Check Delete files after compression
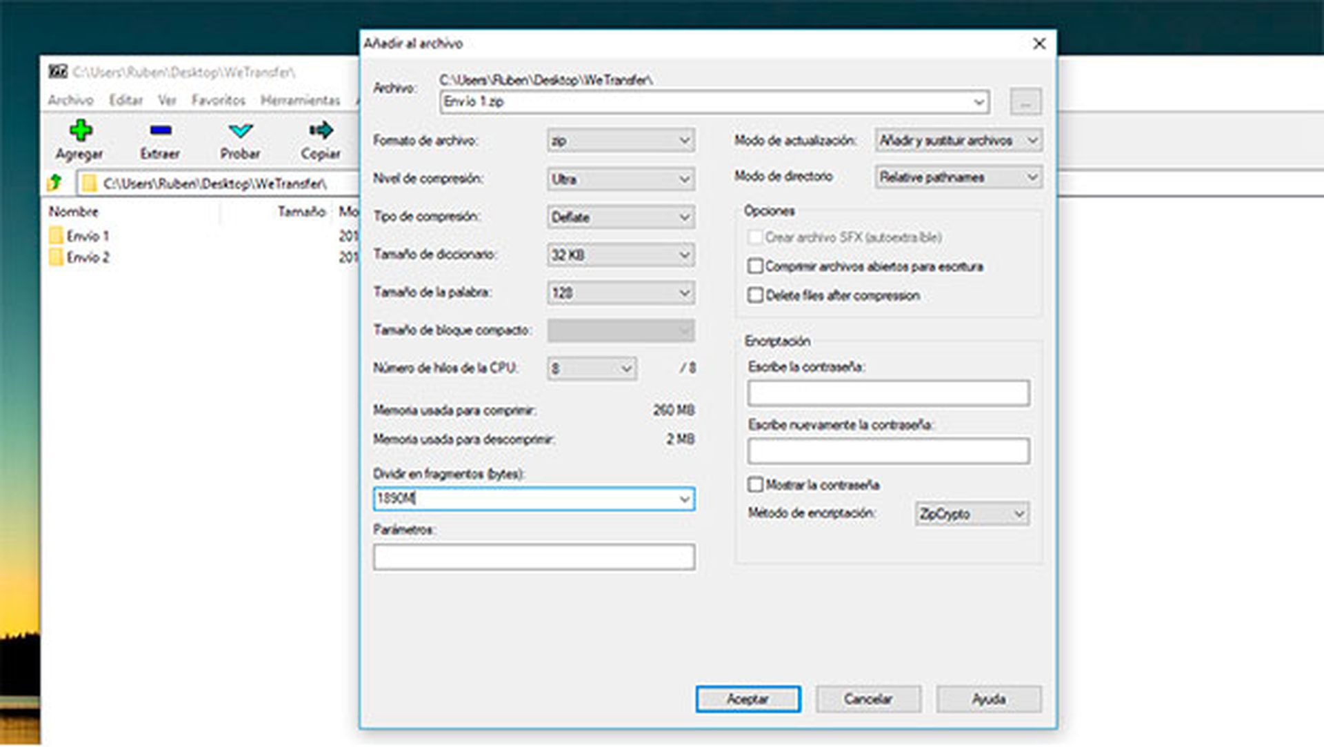The image size is (1324, 747). click(x=755, y=295)
